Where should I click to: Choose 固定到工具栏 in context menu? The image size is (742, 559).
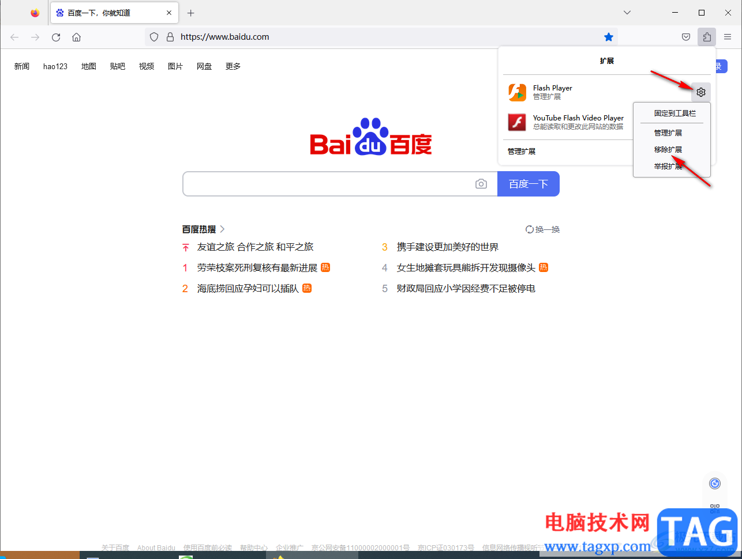[674, 114]
